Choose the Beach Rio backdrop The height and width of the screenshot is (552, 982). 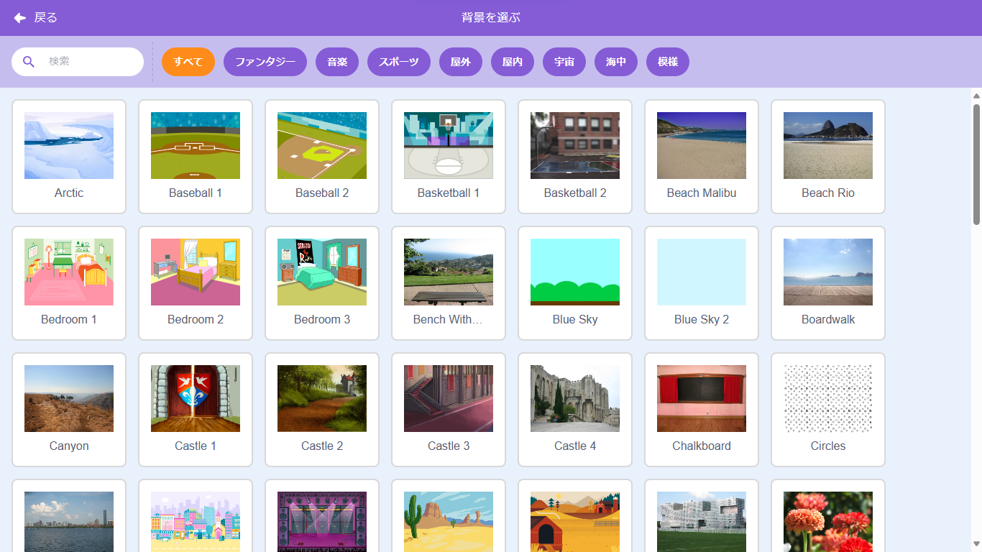pos(828,157)
